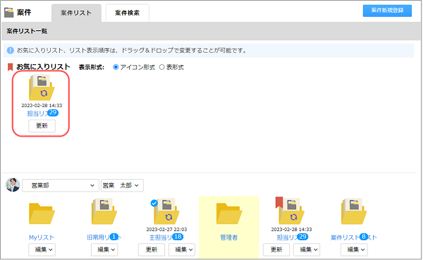
Task: Expand the 編集 dropdown under 主担当リスト
Action: tap(182, 249)
